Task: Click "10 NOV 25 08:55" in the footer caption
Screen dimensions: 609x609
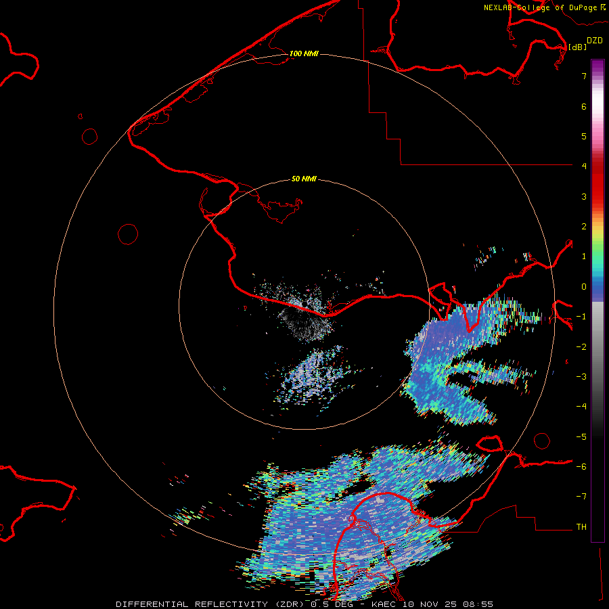Action: tap(449, 604)
